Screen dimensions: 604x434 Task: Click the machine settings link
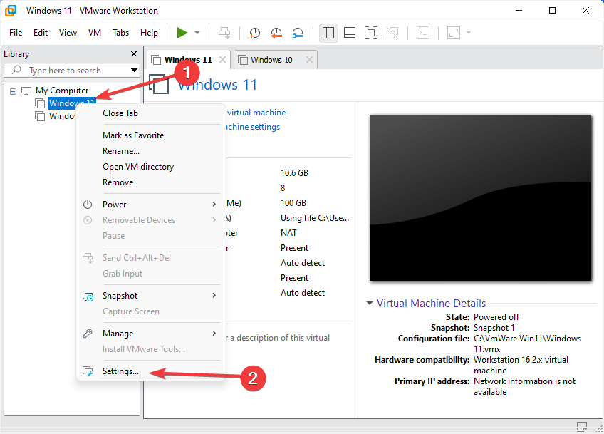253,127
